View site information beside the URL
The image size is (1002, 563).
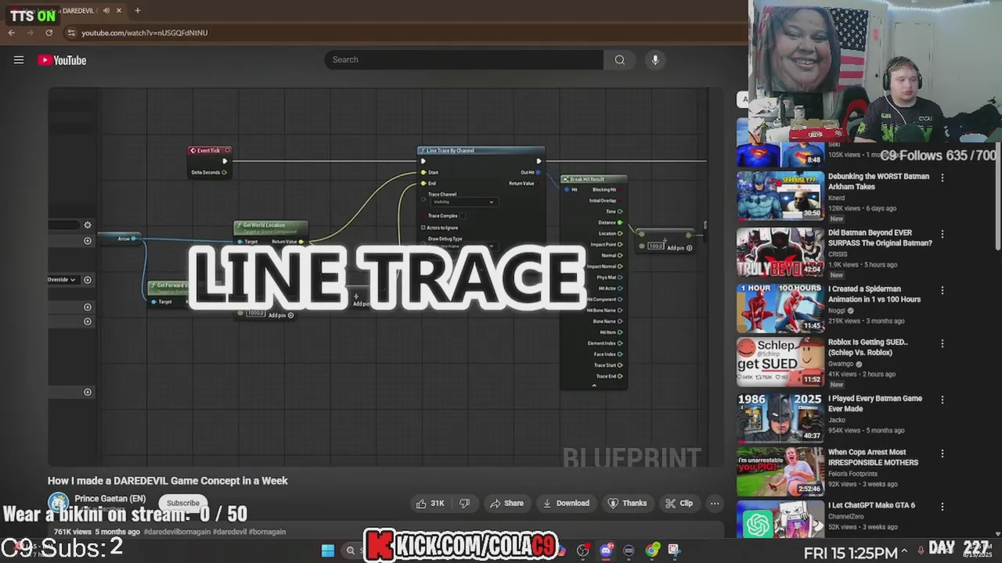[x=71, y=33]
